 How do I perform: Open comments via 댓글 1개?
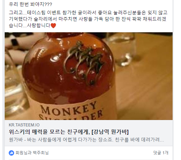[161, 153]
